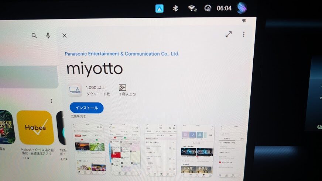Open the yellow Habee app icon
Image resolution: width=322 pixels, height=181 pixels.
[35, 128]
